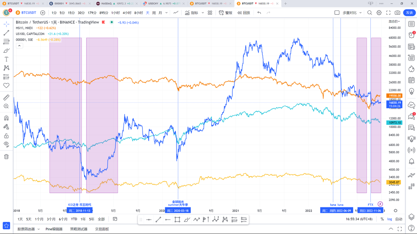Open the chart patterns tool

[x=6, y=68]
